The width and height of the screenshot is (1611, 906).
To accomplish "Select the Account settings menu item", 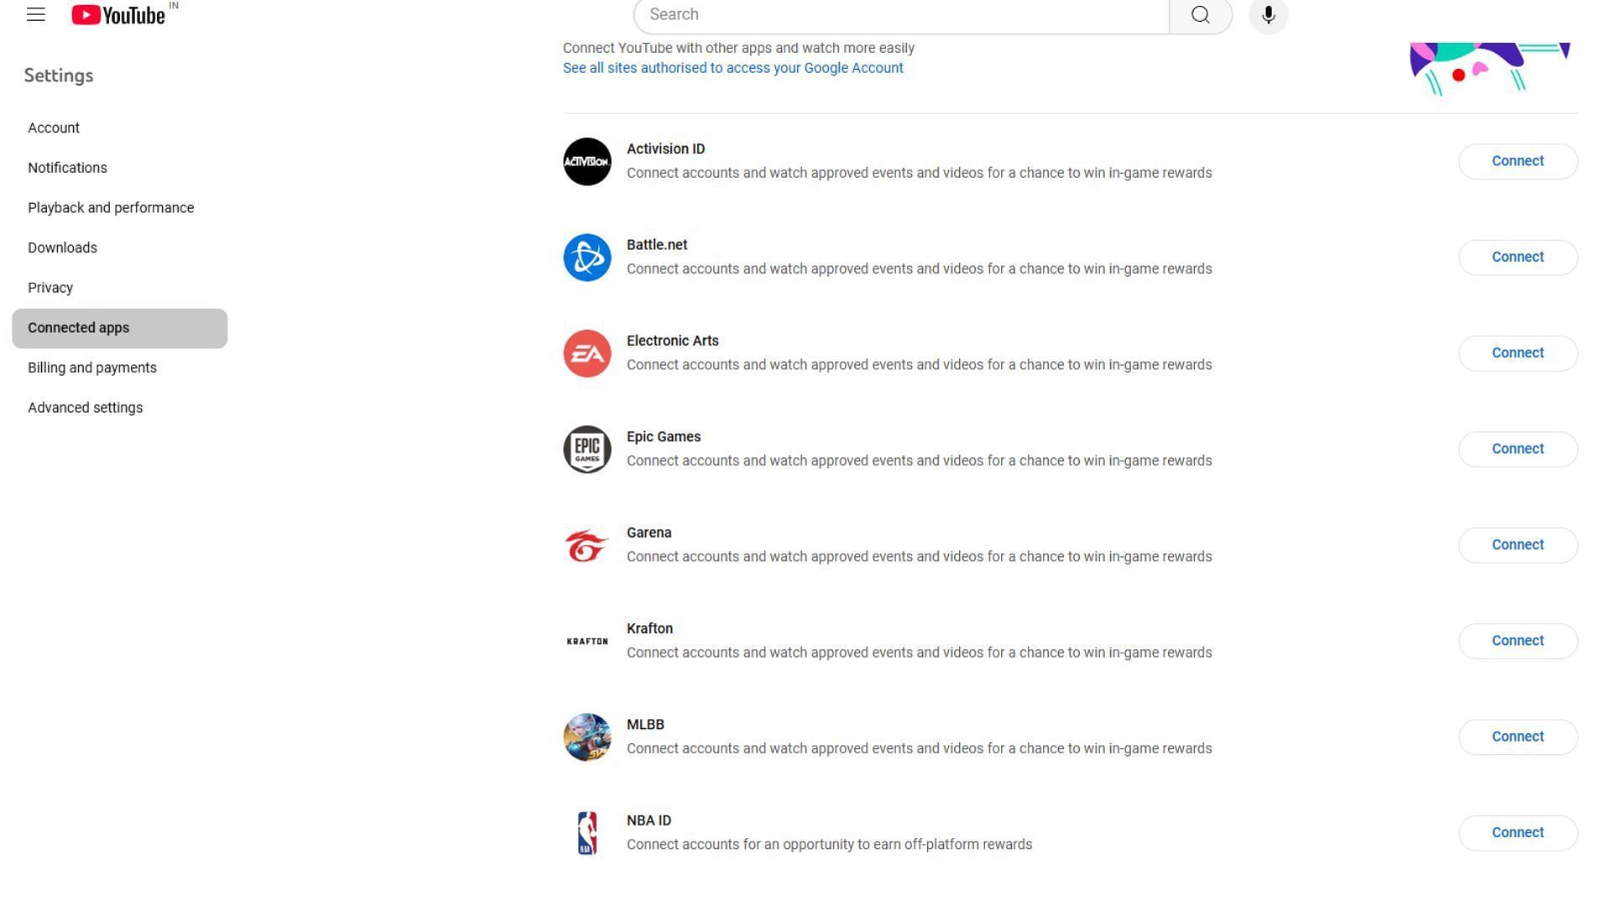I will click(x=53, y=128).
